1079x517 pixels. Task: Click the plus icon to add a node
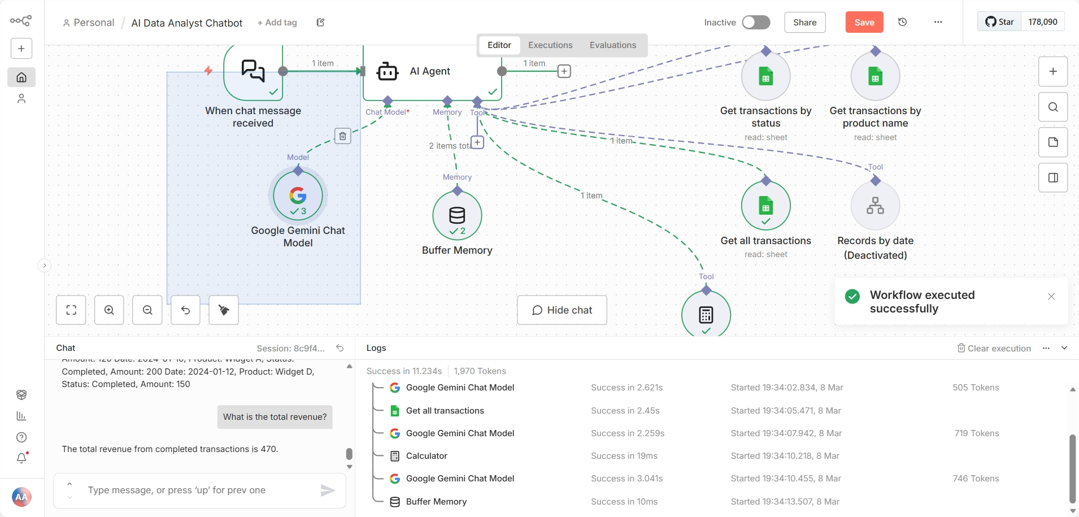(1053, 72)
